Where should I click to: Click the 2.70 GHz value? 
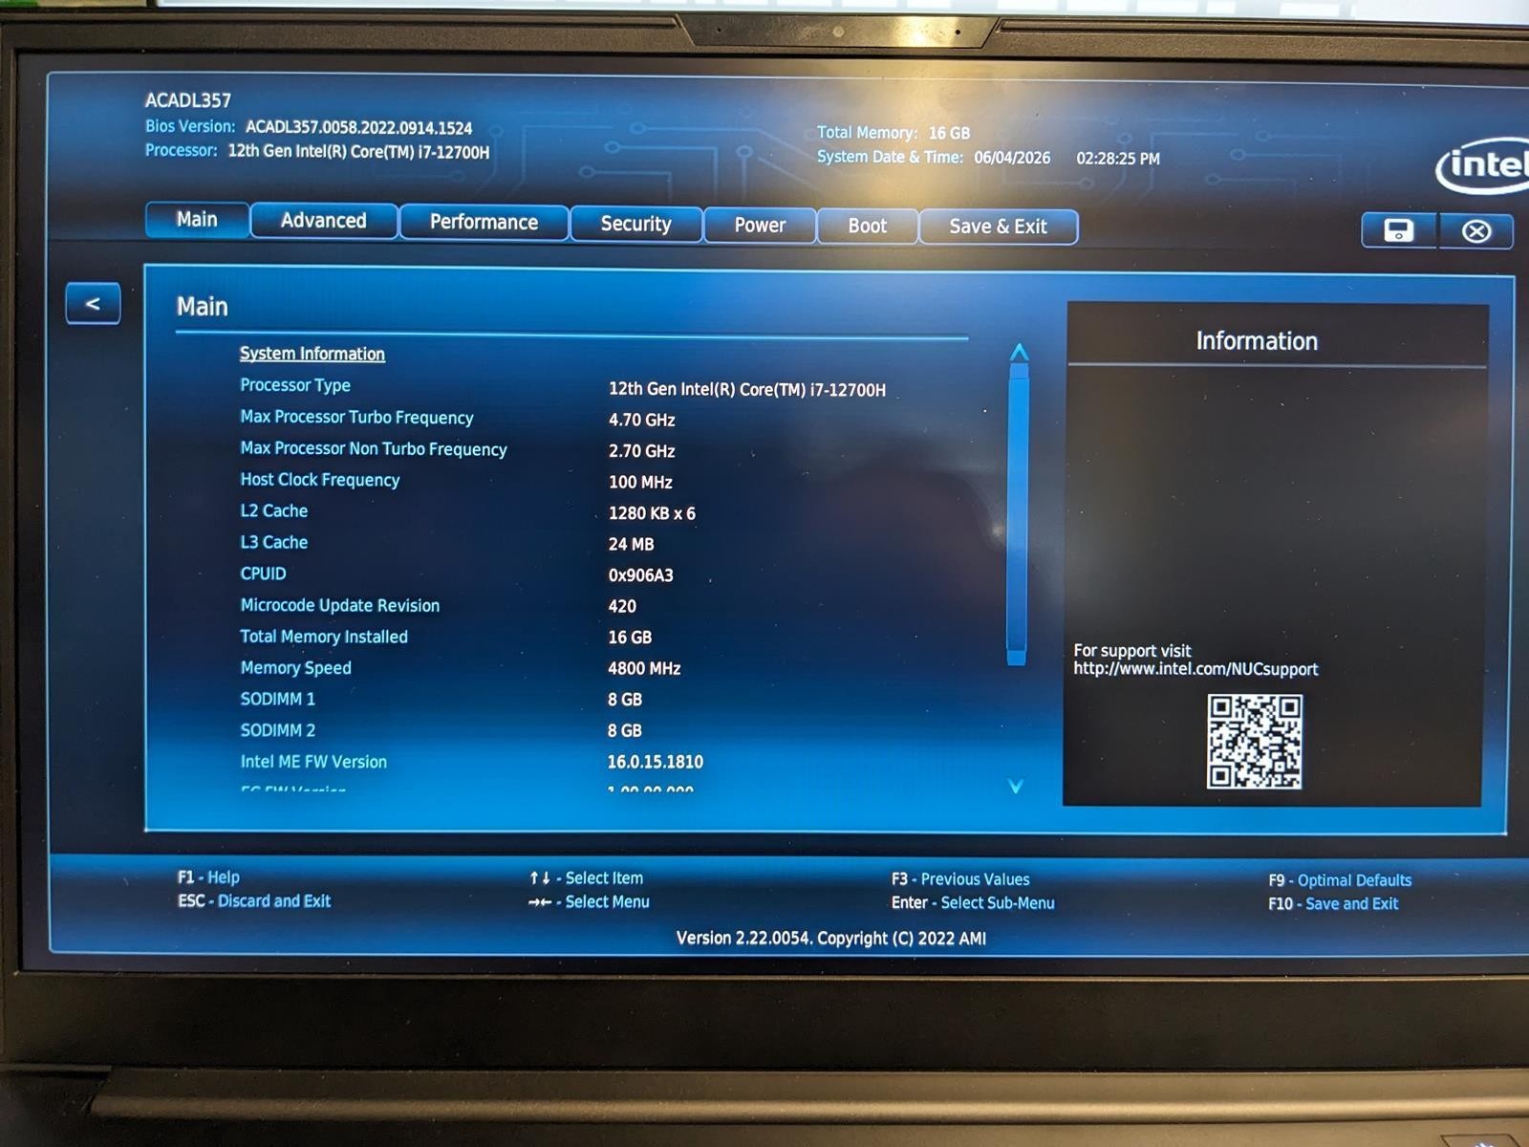point(642,451)
